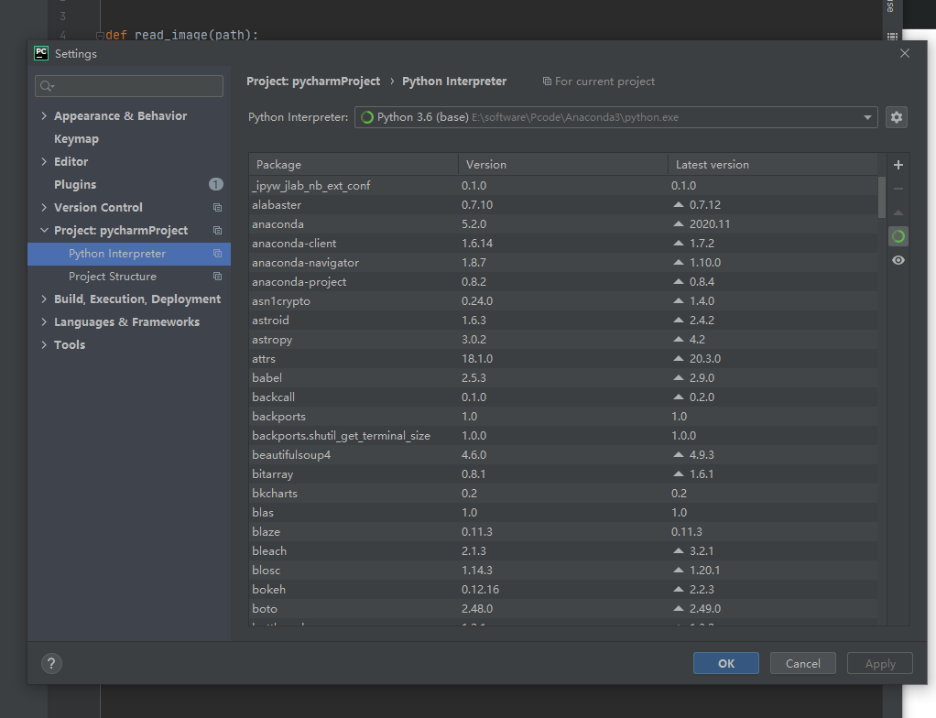Open Plugins settings

point(75,184)
